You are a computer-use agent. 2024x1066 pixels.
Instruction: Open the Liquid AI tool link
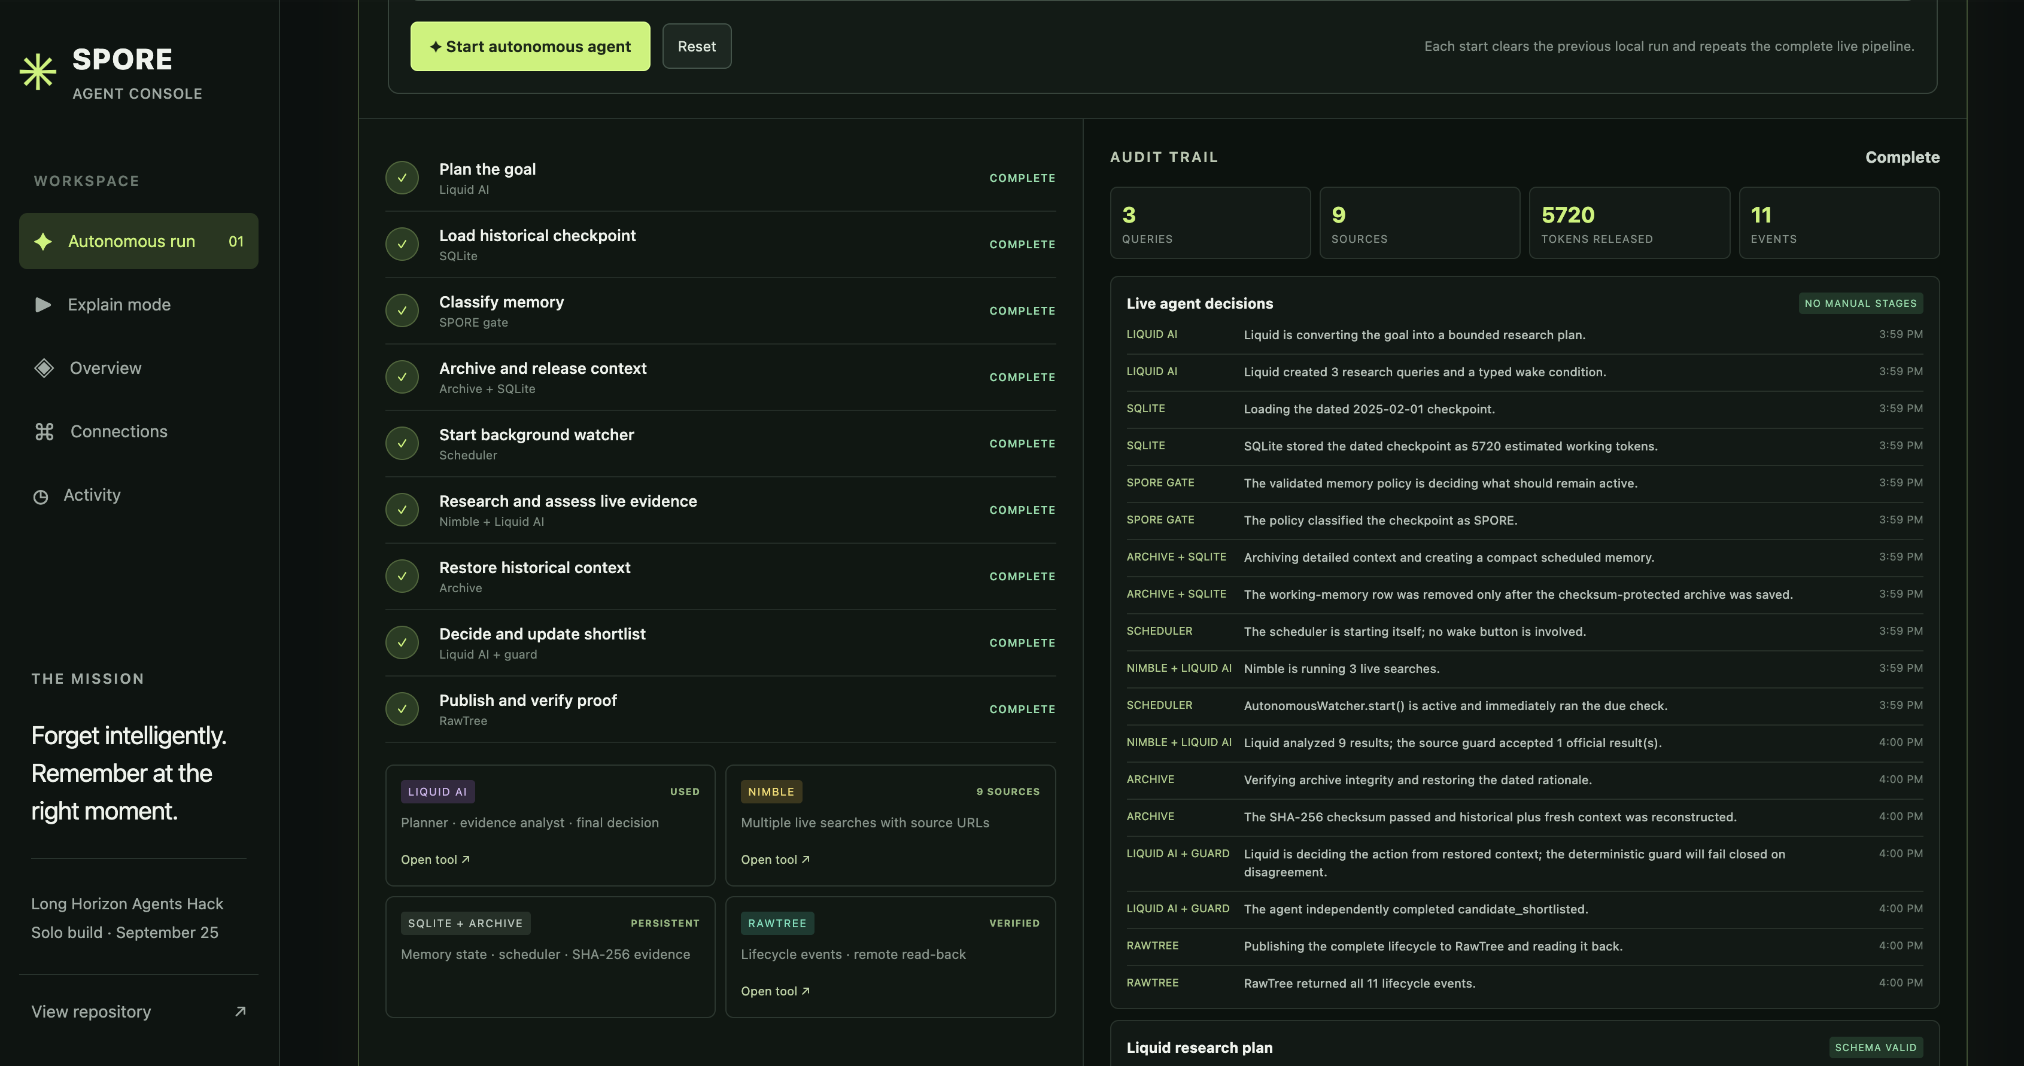[435, 860]
